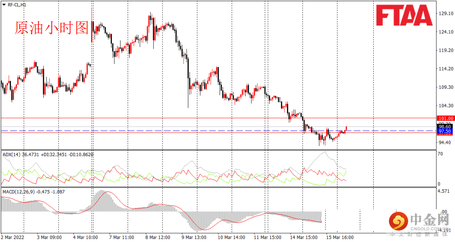Click the 104.30 price axis label
Viewport: 455px width, 242px height.
tap(446, 106)
